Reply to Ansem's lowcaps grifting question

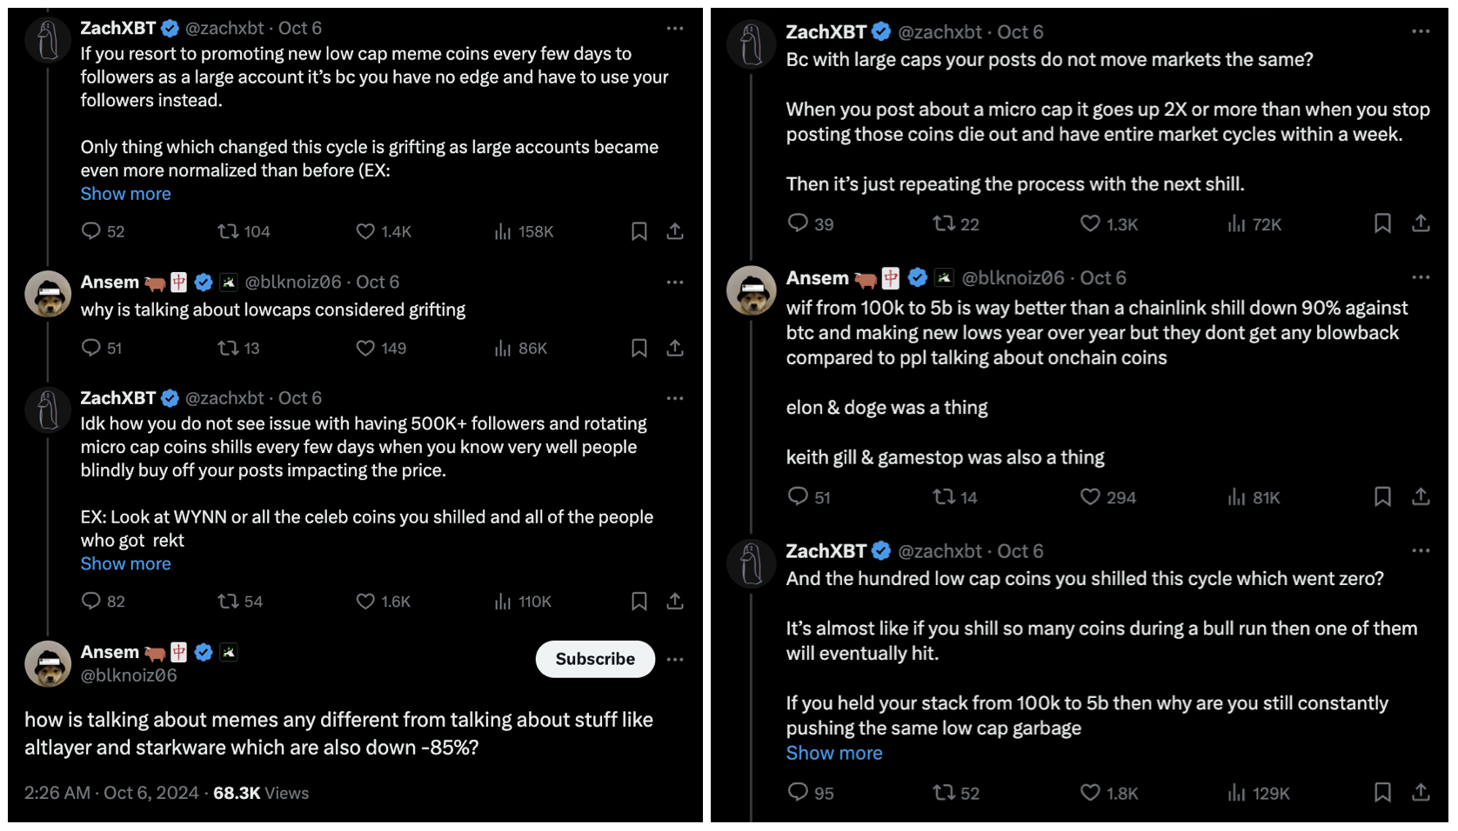tap(91, 348)
